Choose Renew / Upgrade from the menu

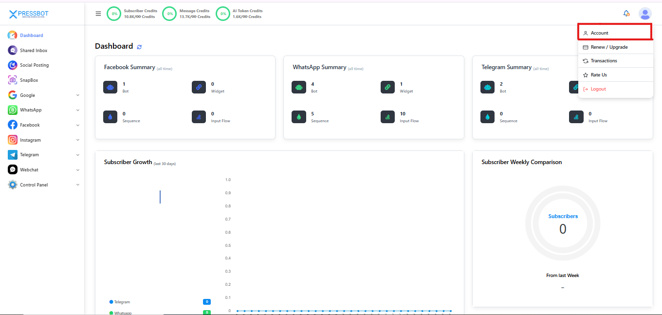[609, 47]
